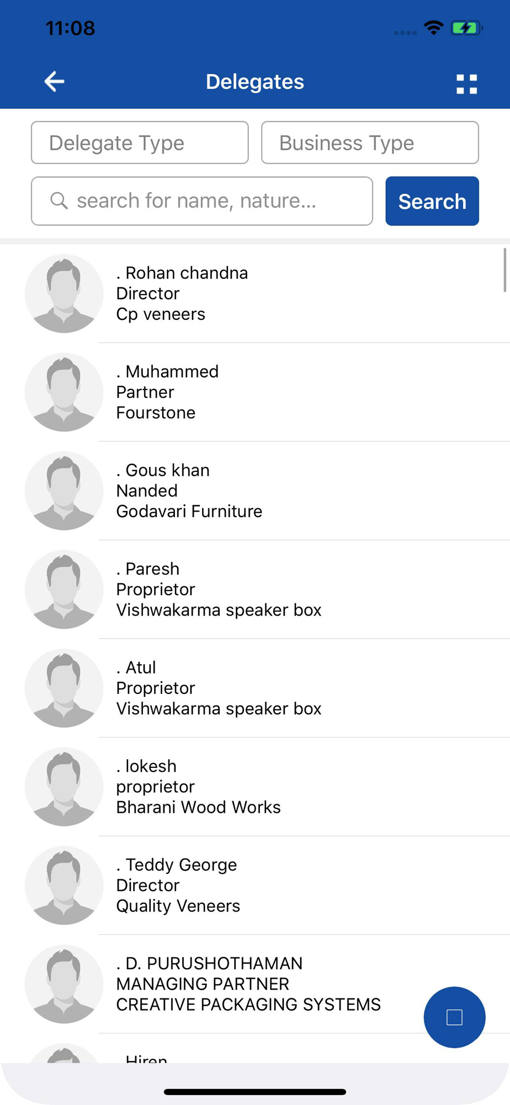Open lokesh Bharani Wood Works entry
The width and height of the screenshot is (510, 1105).
point(255,787)
